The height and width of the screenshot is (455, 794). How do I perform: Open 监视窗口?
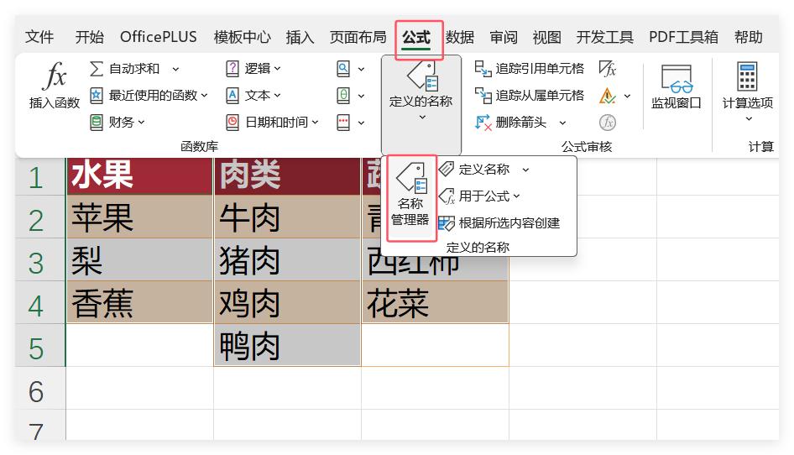click(676, 86)
